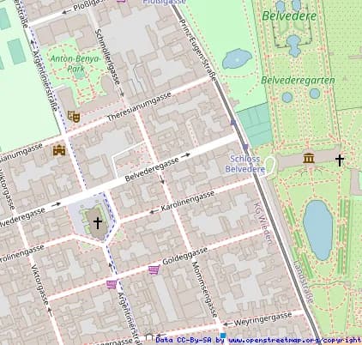Screen dimensions: 362x345
Task: Select the 'Anton-Benya-Park' label
Action: 75,64
